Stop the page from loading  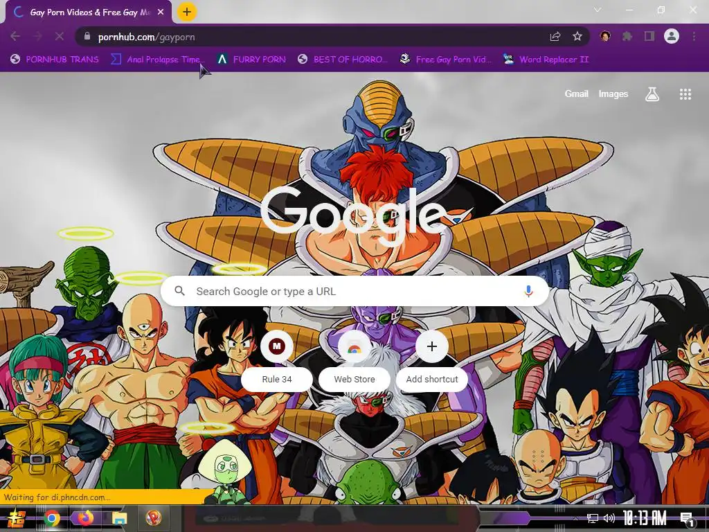tap(60, 36)
